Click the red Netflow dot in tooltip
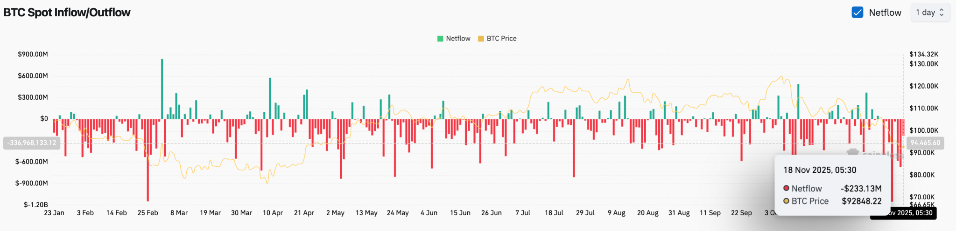Screen dimensions: 956x231 click(786, 188)
